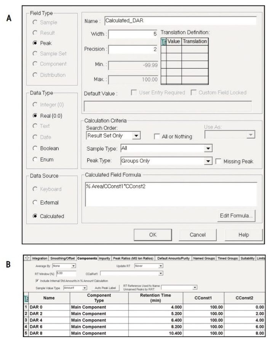Image resolution: width=275 pixels, height=339 pixels.
Task: Click the DAR 6 name cell
Action: [x=49, y=327]
